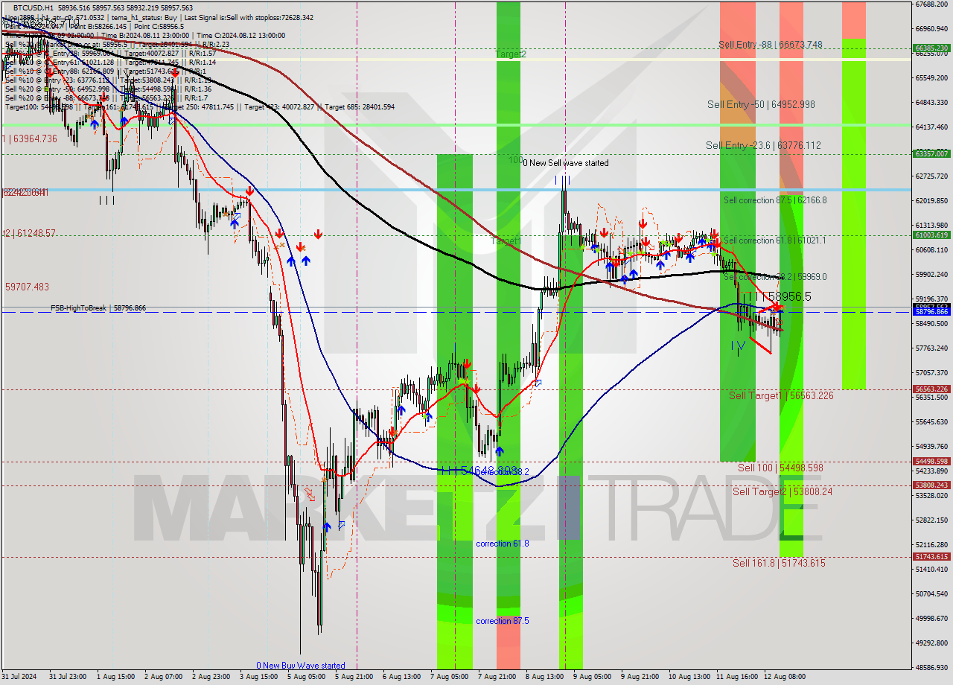Click the red 51743.615 price axis tag
This screenshot has width=953, height=685.
click(931, 556)
